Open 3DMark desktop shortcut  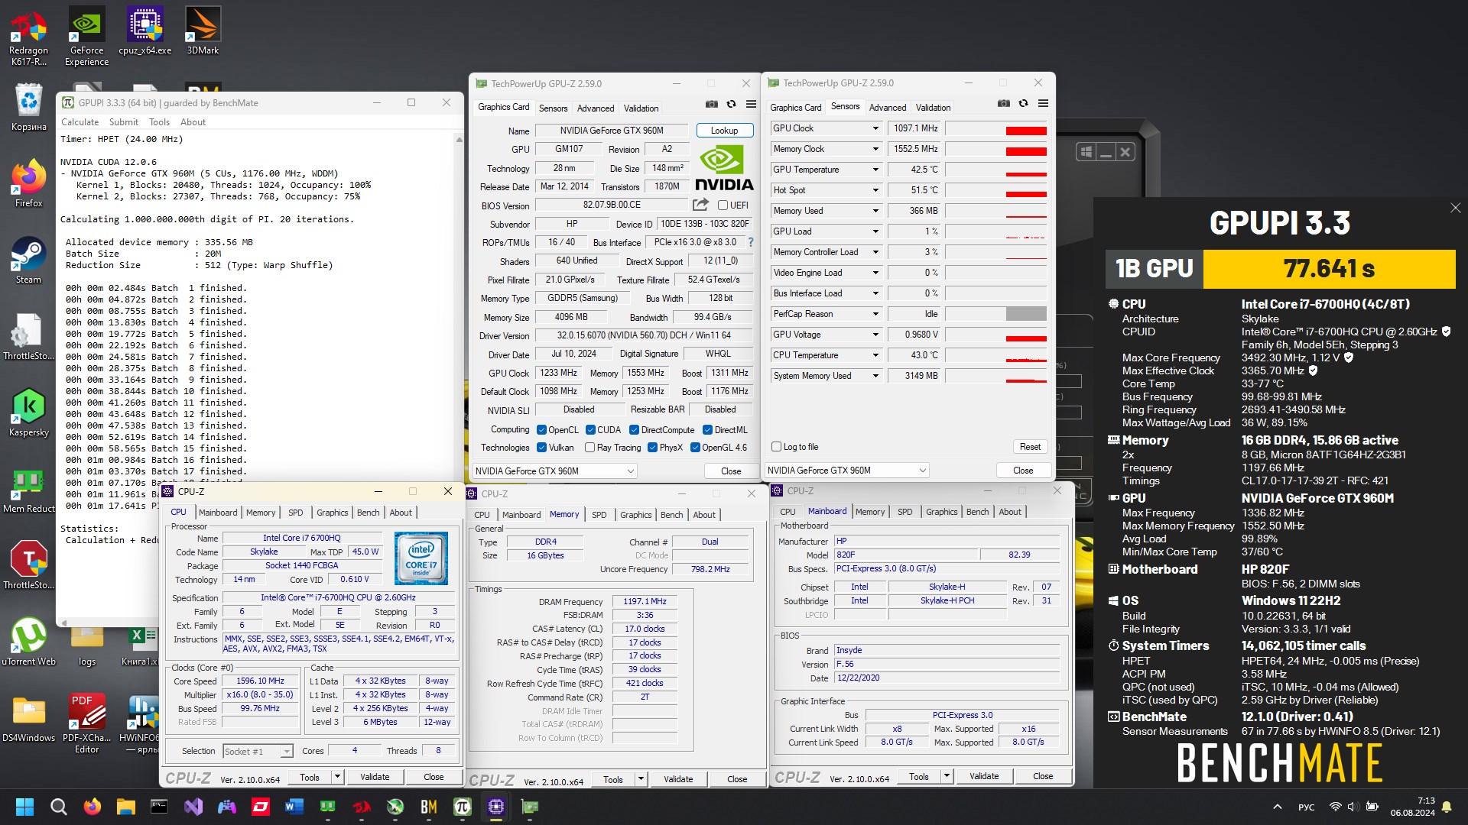[203, 31]
